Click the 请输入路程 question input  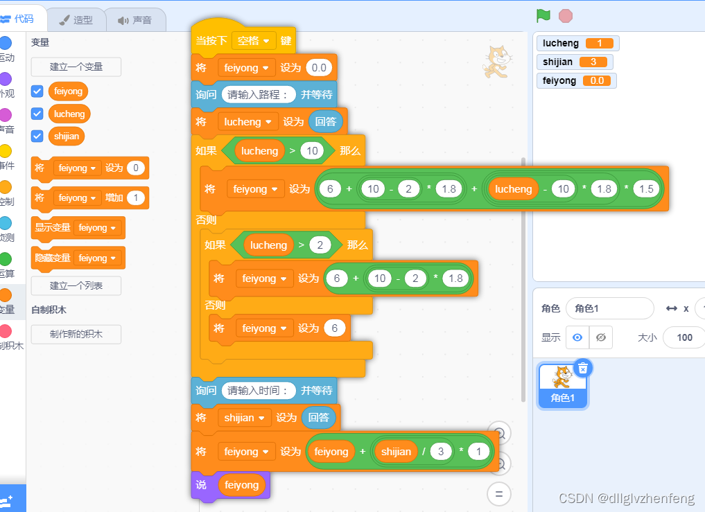pos(259,95)
